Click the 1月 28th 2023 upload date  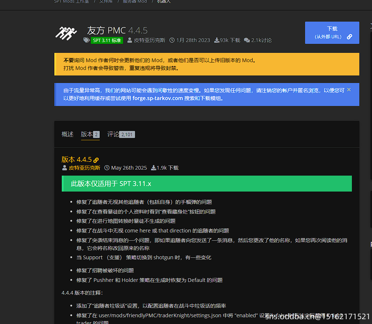(x=193, y=40)
